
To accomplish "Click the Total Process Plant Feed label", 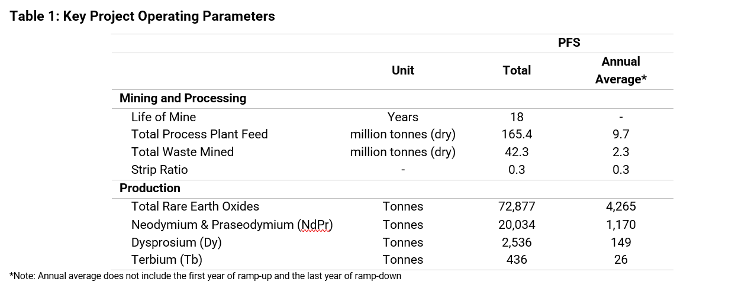I will tap(199, 134).
